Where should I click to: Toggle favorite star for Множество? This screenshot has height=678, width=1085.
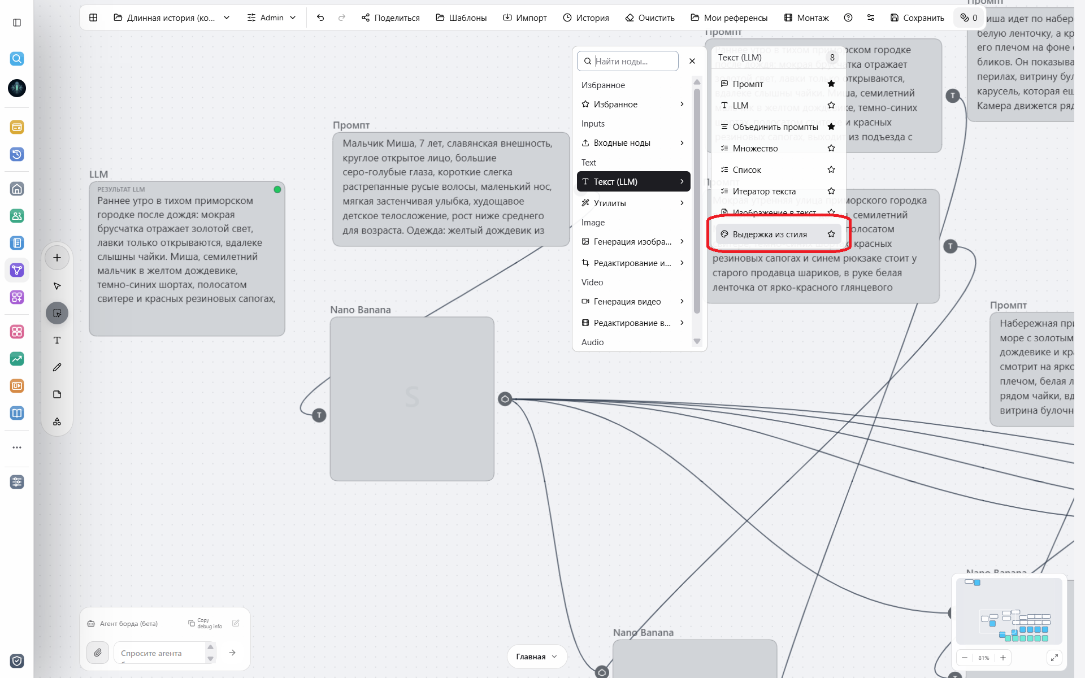pos(831,148)
